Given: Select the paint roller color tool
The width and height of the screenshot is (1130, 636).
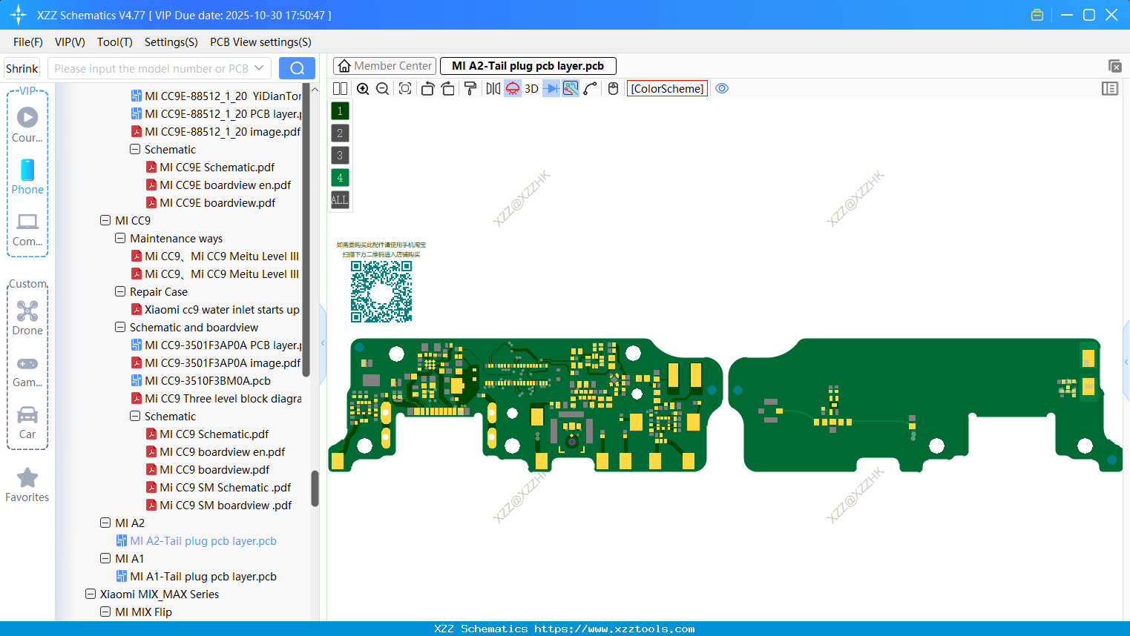Looking at the screenshot, I should click(470, 88).
